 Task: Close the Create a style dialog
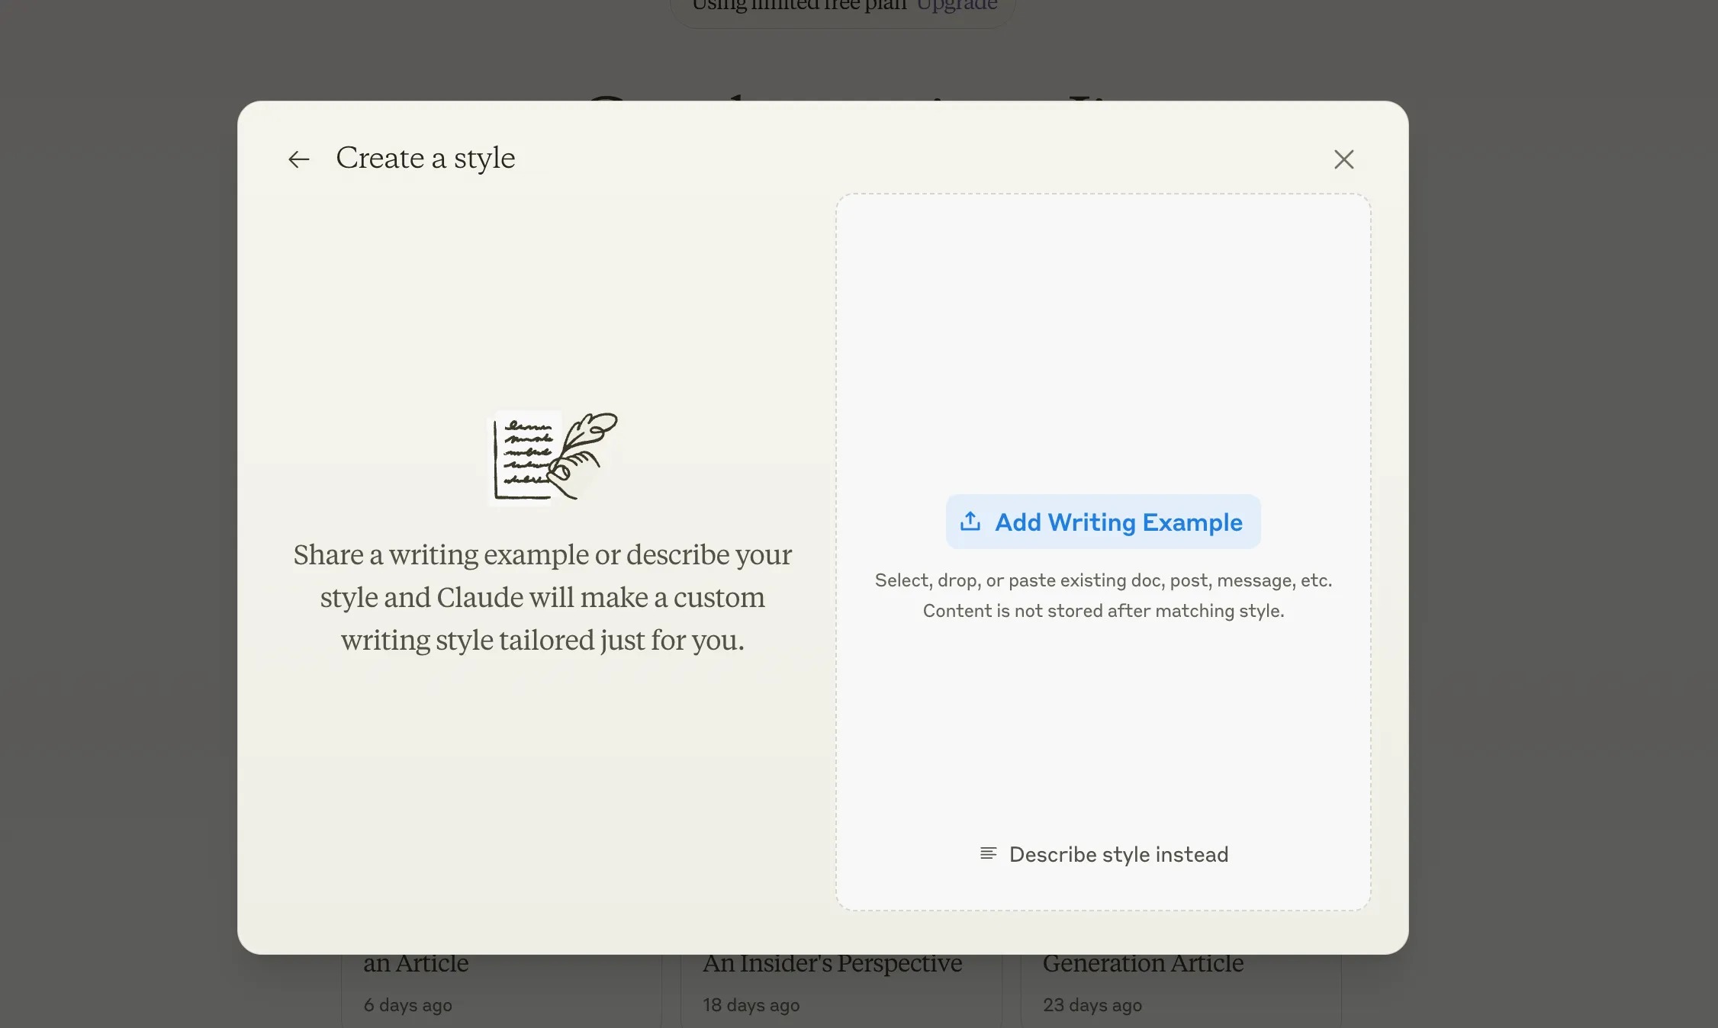(x=1343, y=159)
